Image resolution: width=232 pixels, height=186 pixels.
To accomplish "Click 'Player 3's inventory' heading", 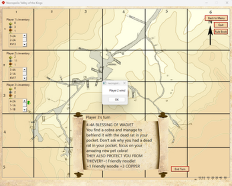I will [18, 85].
